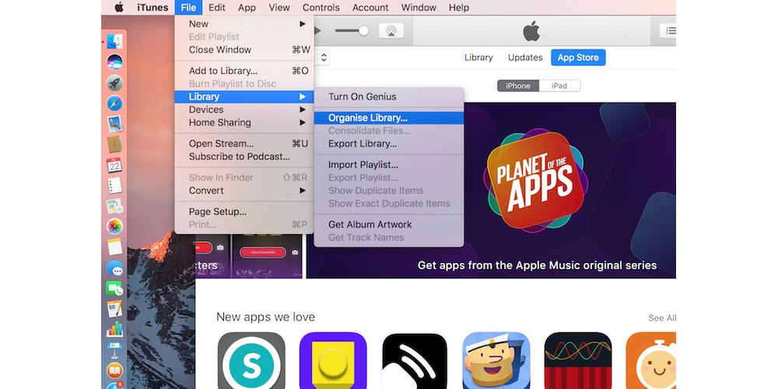The height and width of the screenshot is (389, 778).
Task: Open the Window menu
Action: click(x=419, y=8)
